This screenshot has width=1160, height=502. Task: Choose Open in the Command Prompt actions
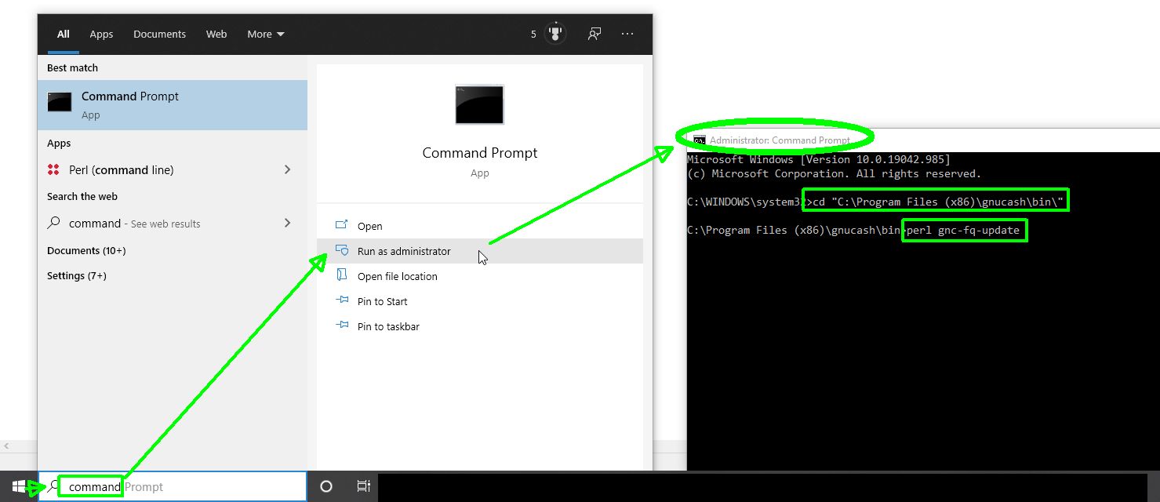tap(480, 226)
